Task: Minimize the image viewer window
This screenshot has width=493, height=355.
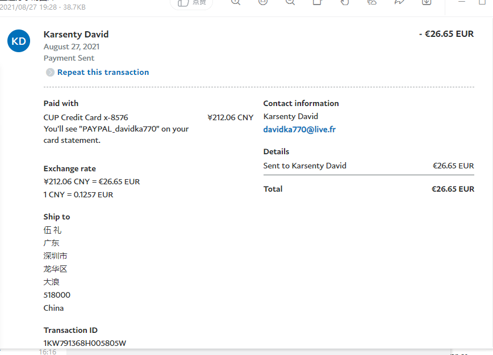Action: pyautogui.click(x=463, y=2)
